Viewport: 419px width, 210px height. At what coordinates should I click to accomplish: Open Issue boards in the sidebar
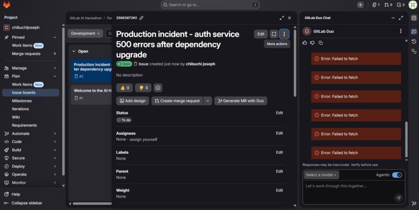point(31,93)
